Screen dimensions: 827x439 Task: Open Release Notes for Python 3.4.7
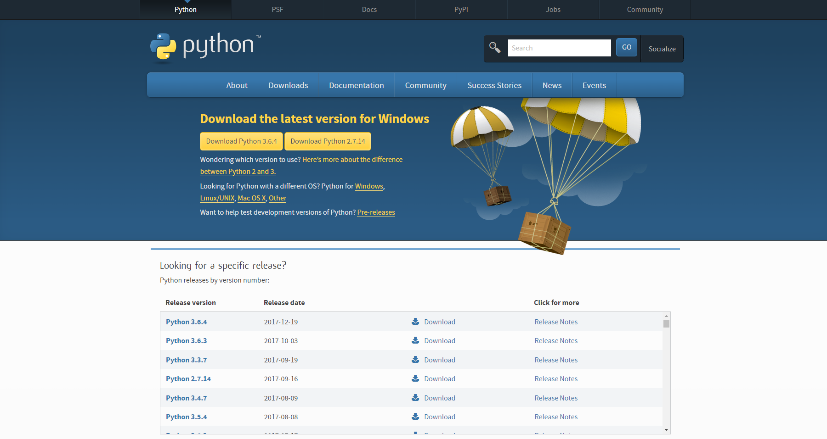(x=556, y=398)
